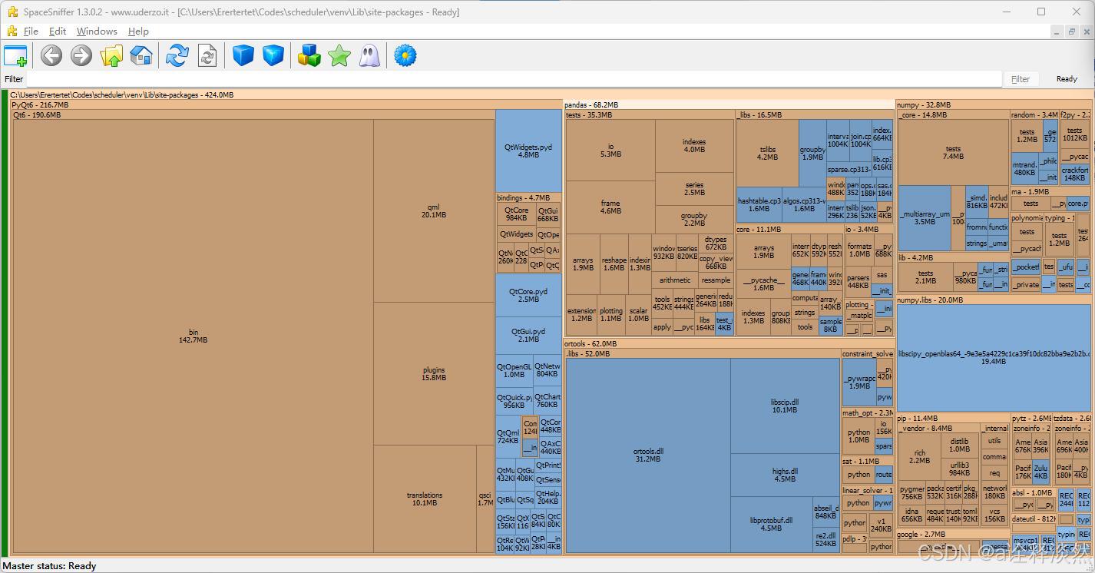Click the rescan page icon with arrows
The height and width of the screenshot is (573, 1095).
coord(207,55)
